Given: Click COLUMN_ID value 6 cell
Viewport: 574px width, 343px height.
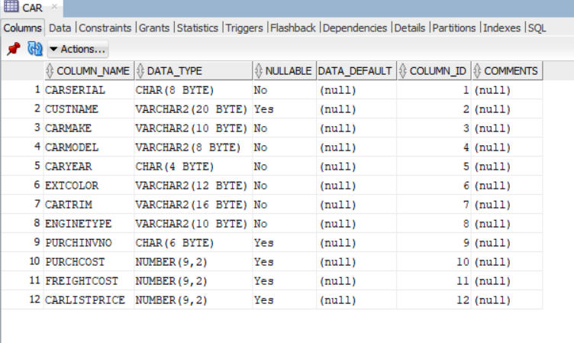Looking at the screenshot, I should click(434, 186).
